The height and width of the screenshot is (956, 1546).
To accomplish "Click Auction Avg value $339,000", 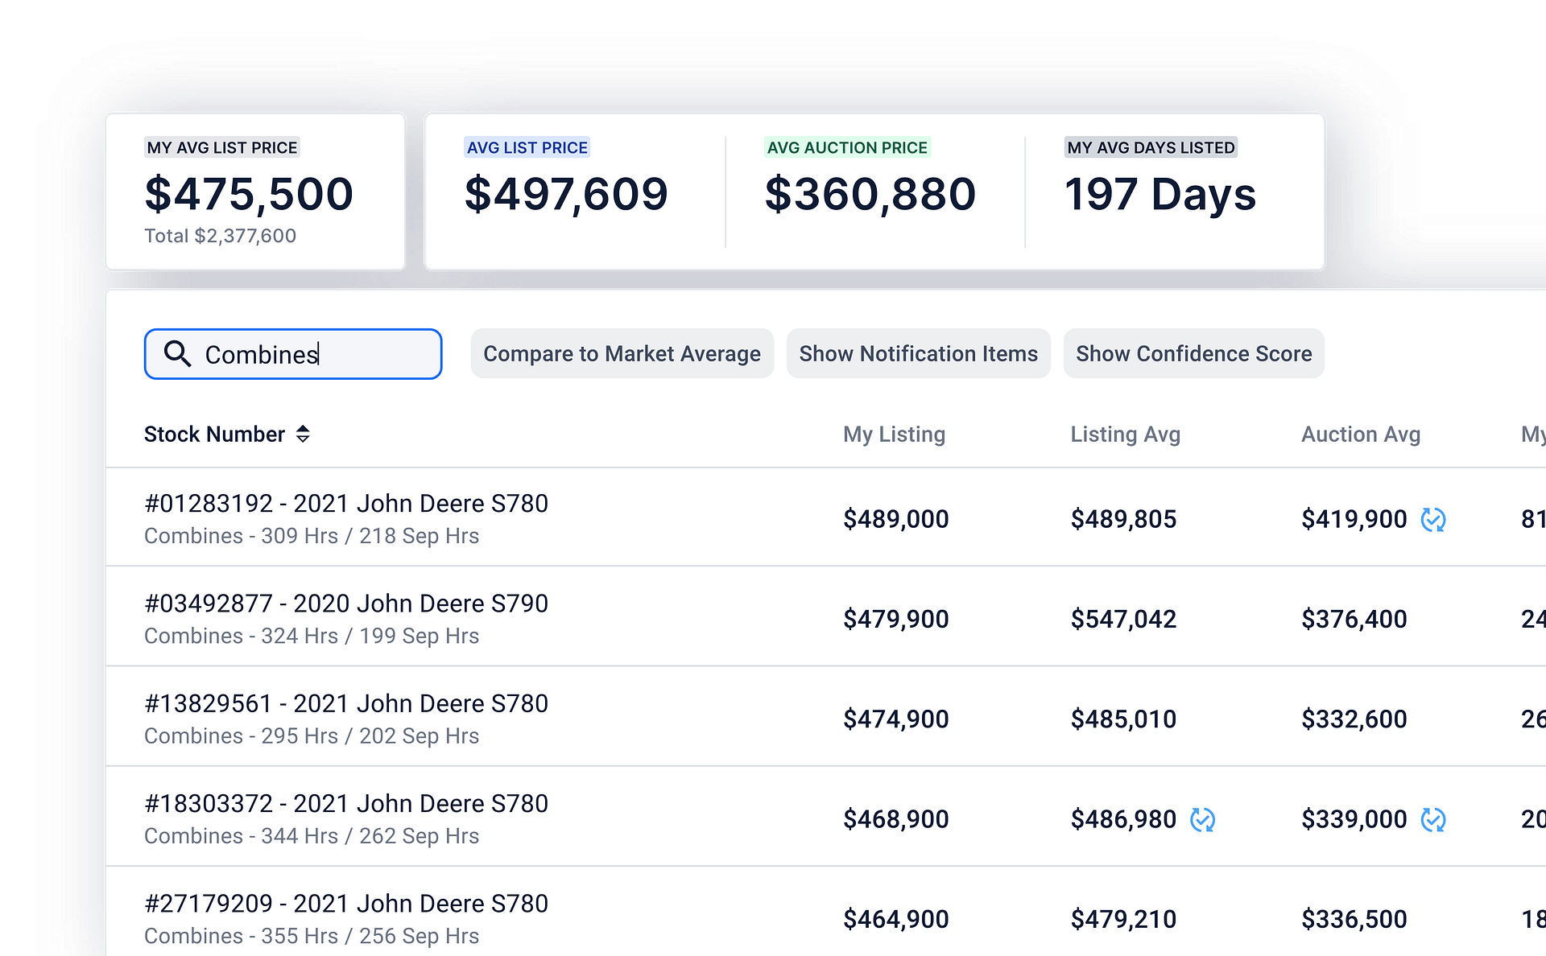I will (x=1354, y=819).
